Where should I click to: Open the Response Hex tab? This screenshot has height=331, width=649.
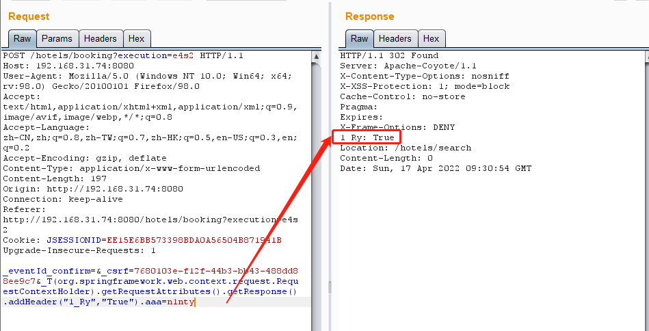coord(432,39)
